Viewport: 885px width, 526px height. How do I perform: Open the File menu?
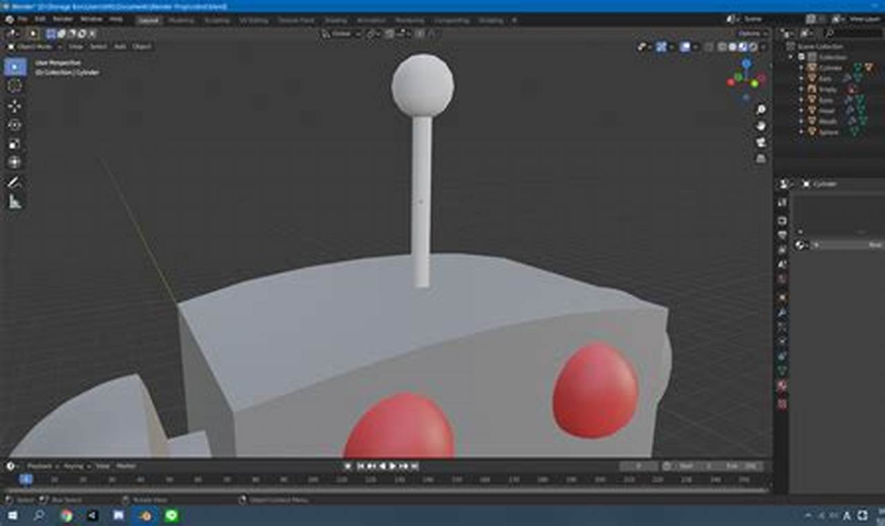tap(24, 19)
